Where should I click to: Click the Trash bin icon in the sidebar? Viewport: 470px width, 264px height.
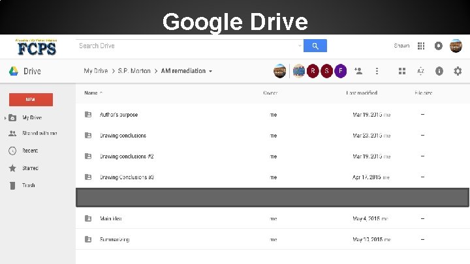coord(12,186)
